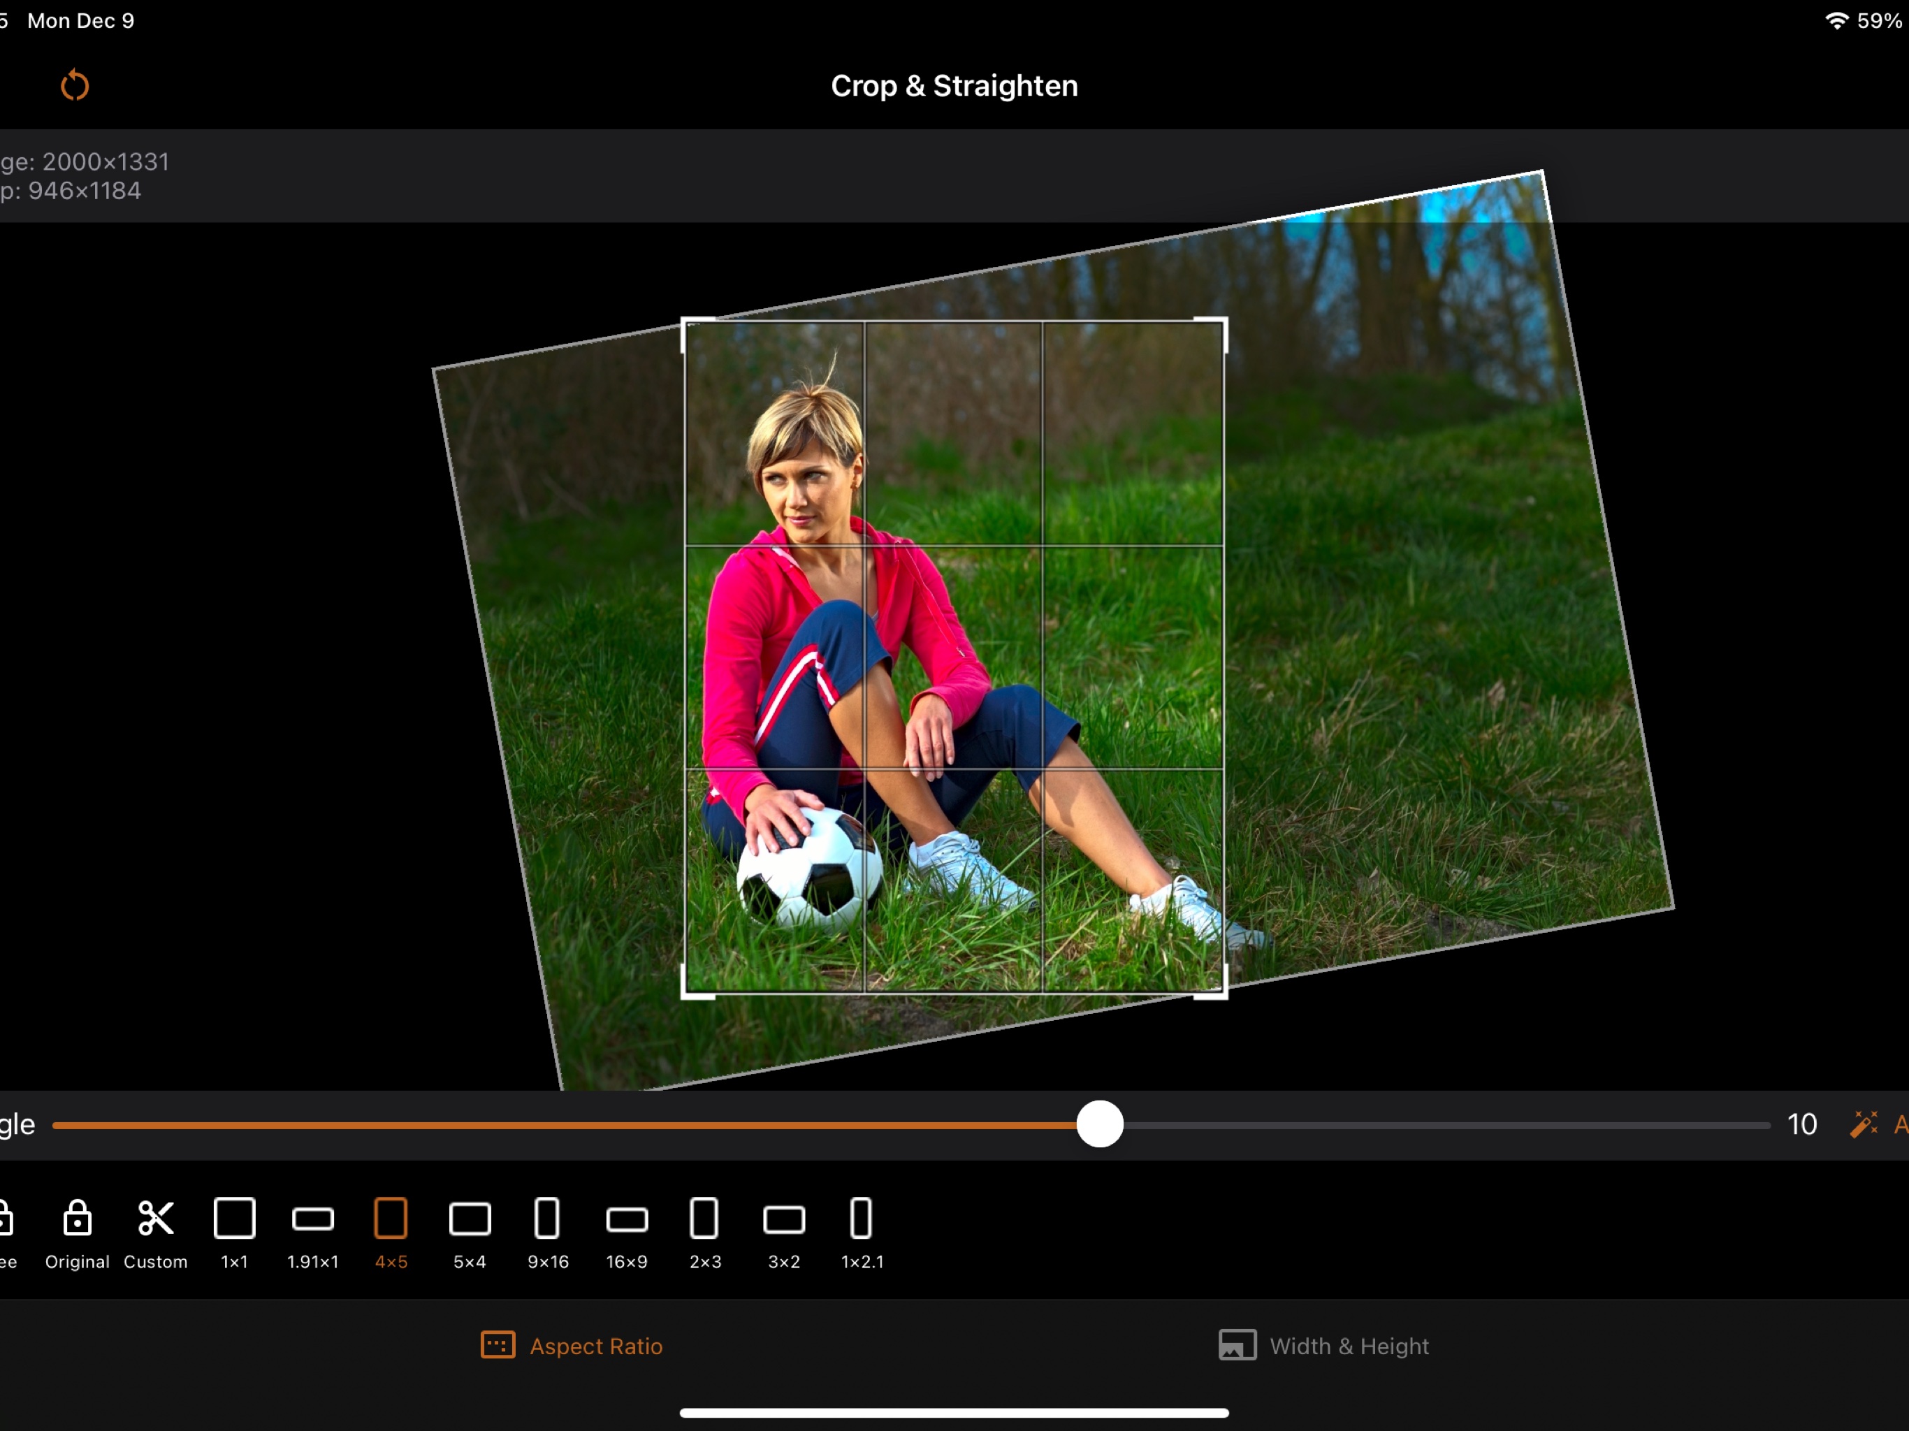
Task: Select the 9×16 portrait aspect ratio
Action: click(548, 1219)
